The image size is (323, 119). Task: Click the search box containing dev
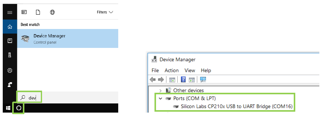pos(68,98)
